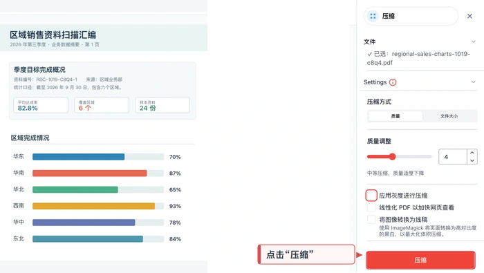The height and width of the screenshot is (273, 484).
Task: Click the document title 区域销售资料扫描汇编
Action: click(53, 35)
